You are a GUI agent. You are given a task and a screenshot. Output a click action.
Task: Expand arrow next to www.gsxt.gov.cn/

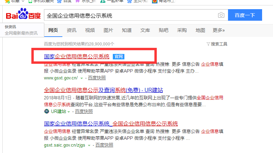pos(81,78)
